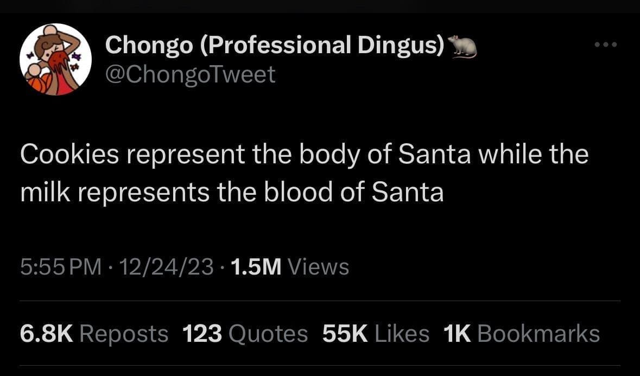The height and width of the screenshot is (376, 640).
Task: Click the Bookmarks label
Action: 538,334
